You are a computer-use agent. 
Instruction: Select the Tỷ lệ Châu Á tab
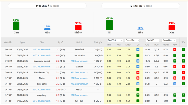(47, 6)
